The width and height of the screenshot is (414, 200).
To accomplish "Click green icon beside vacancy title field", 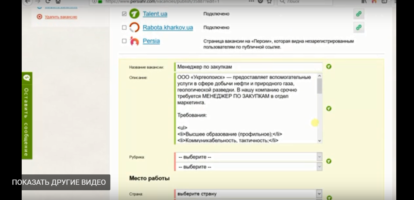I will [329, 66].
